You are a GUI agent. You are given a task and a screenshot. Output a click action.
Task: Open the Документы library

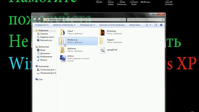click(x=45, y=53)
